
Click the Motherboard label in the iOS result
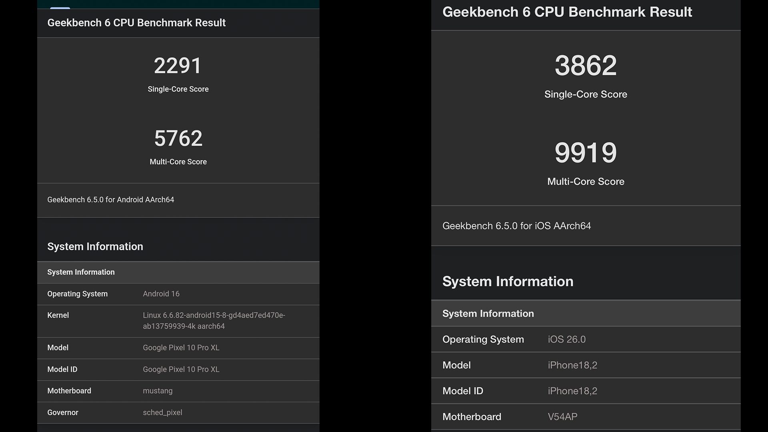click(472, 417)
